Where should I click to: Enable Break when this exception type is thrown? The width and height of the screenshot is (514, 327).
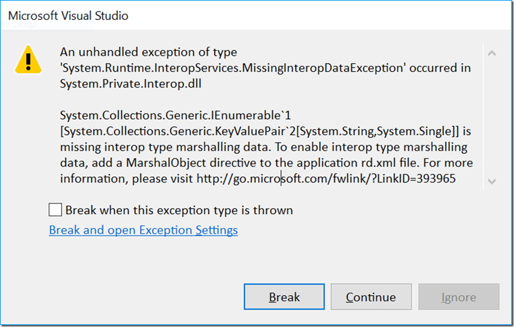click(x=55, y=209)
